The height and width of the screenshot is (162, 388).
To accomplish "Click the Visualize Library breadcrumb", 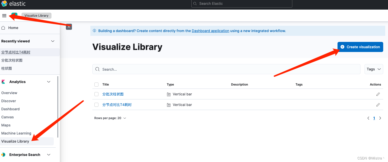I will [36, 16].
